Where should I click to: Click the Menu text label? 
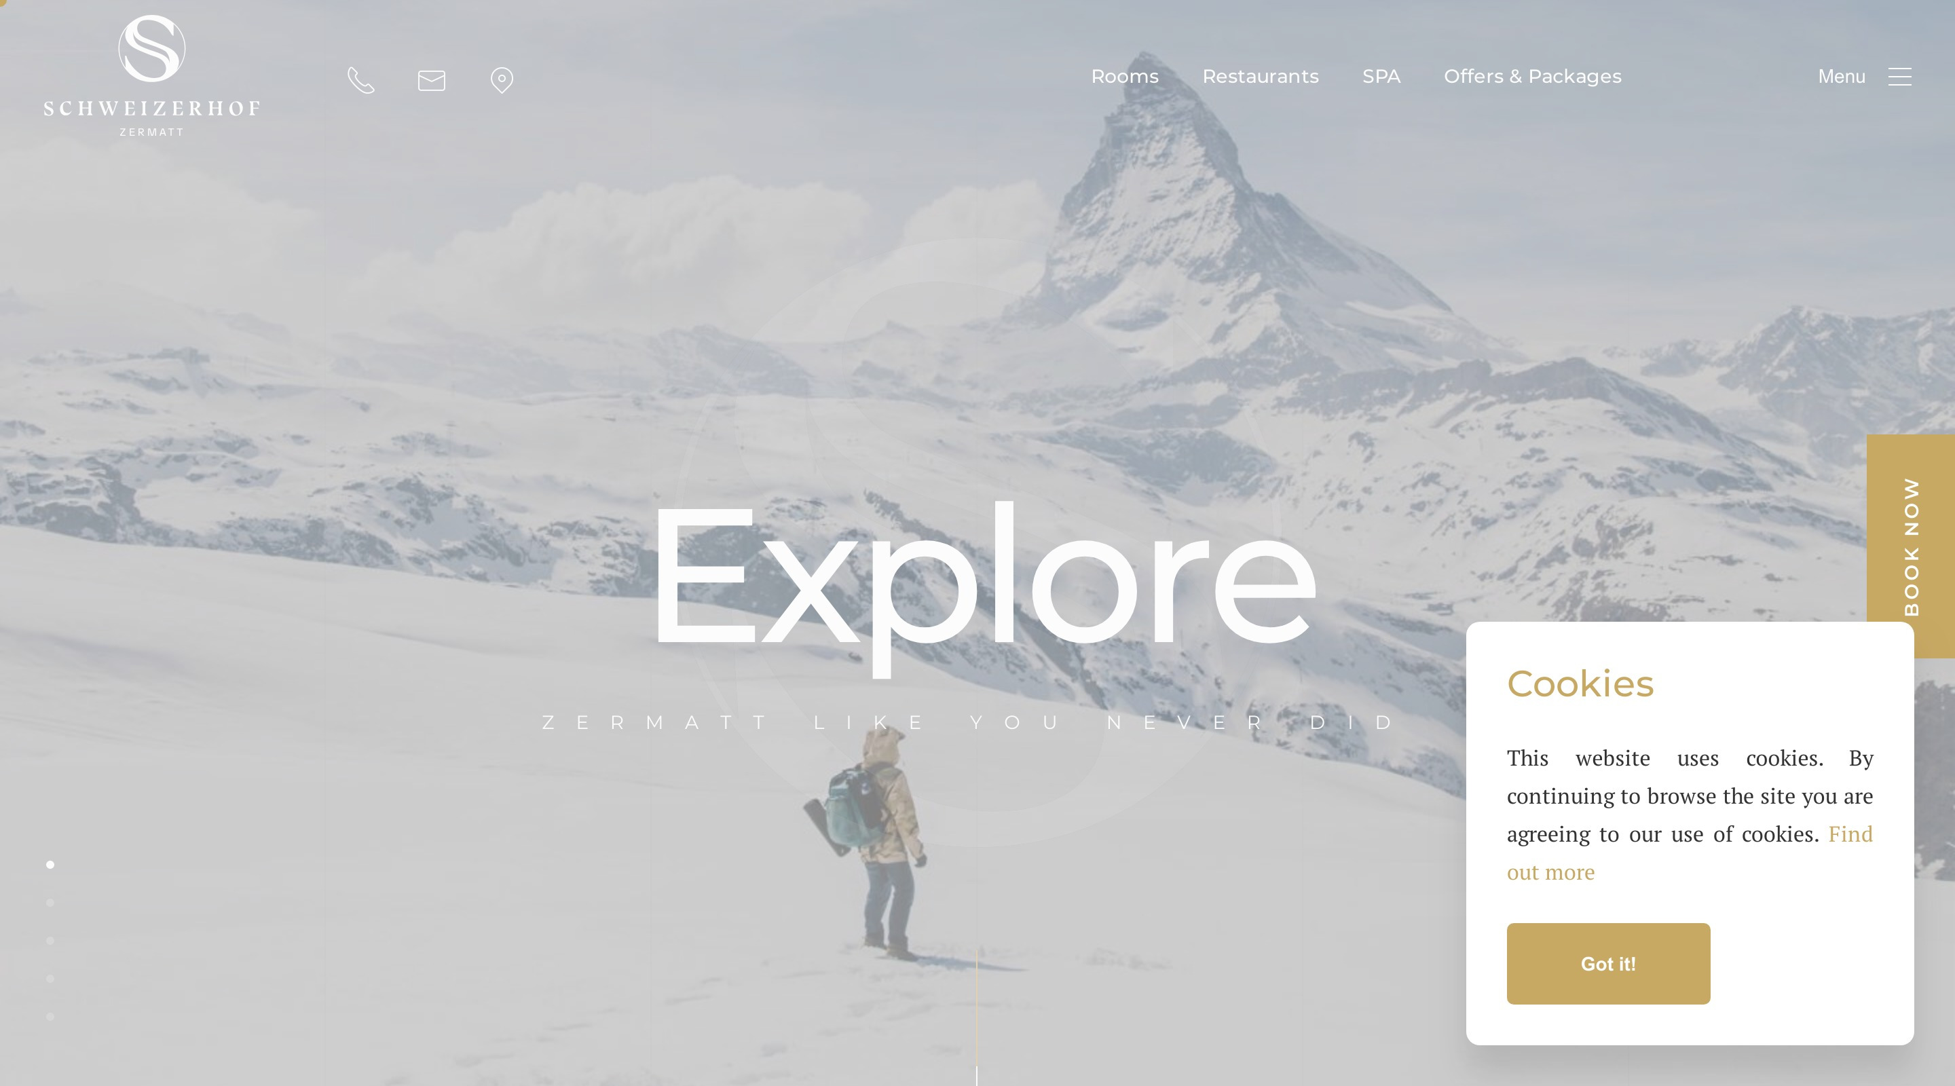click(1841, 77)
